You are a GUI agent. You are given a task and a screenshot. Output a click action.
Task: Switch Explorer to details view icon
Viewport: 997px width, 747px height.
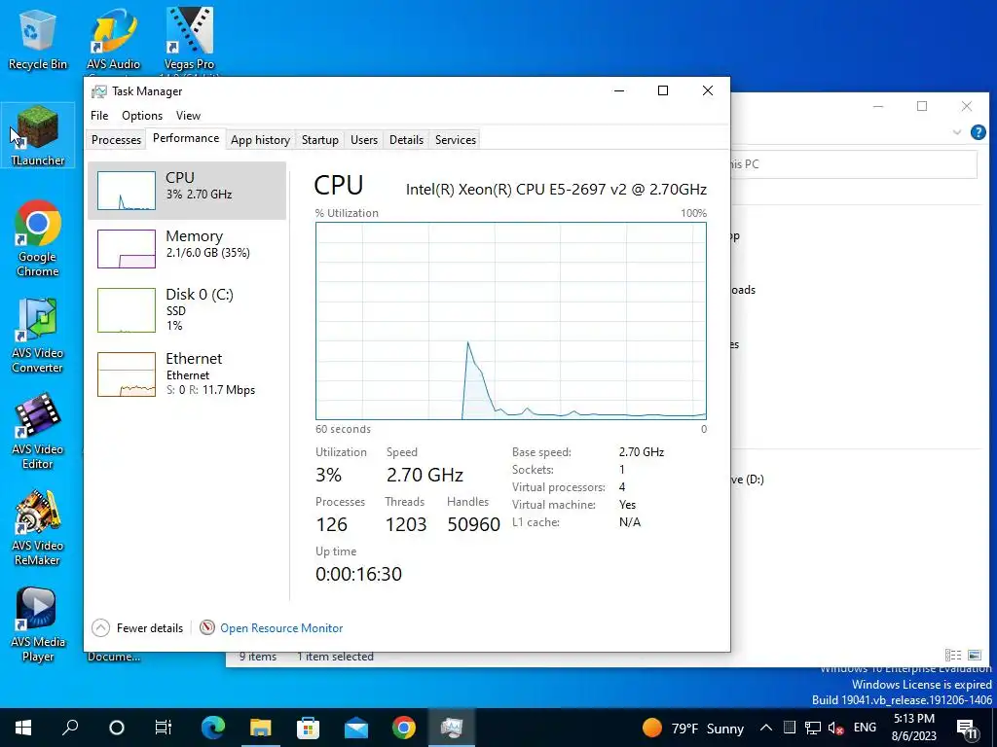point(952,655)
